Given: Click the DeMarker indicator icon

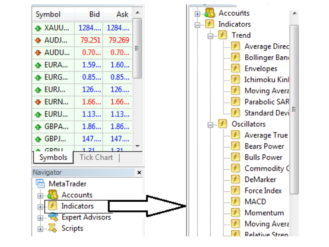Looking at the screenshot, I should click(x=235, y=179).
